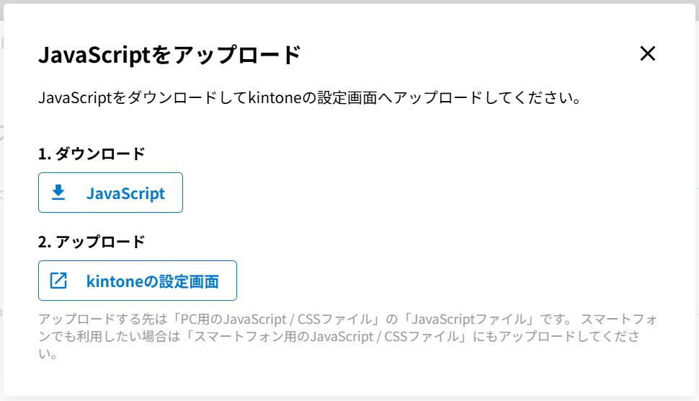This screenshot has width=699, height=401.
Task: Click "PC用のJavaScript / CSSファイル" in the gray note
Action: pyautogui.click(x=280, y=320)
